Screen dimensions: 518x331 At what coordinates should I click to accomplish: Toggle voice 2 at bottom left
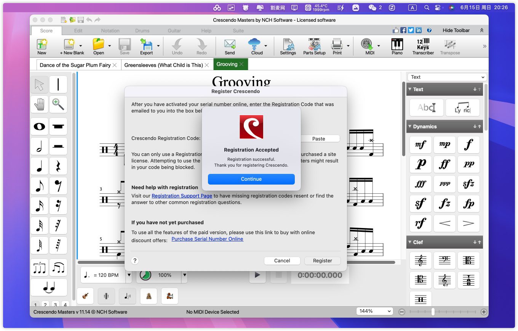45,304
